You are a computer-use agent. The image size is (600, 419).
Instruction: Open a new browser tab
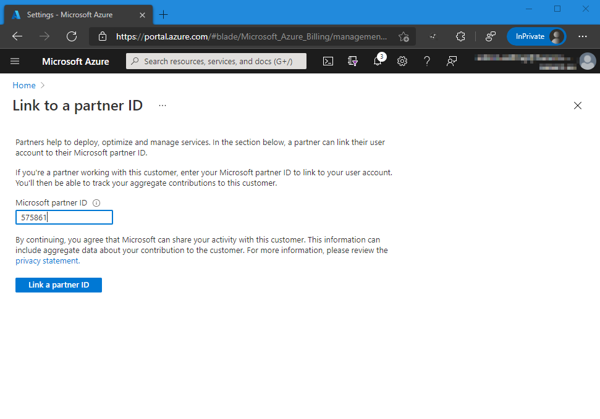164,14
